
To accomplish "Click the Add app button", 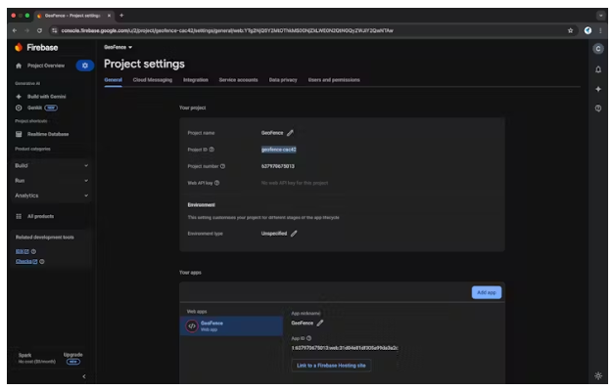I will [x=487, y=292].
